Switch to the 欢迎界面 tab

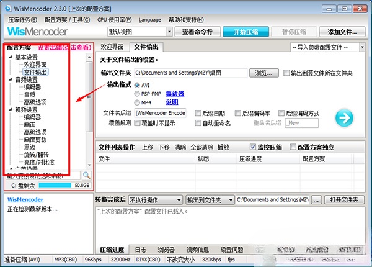coord(112,47)
